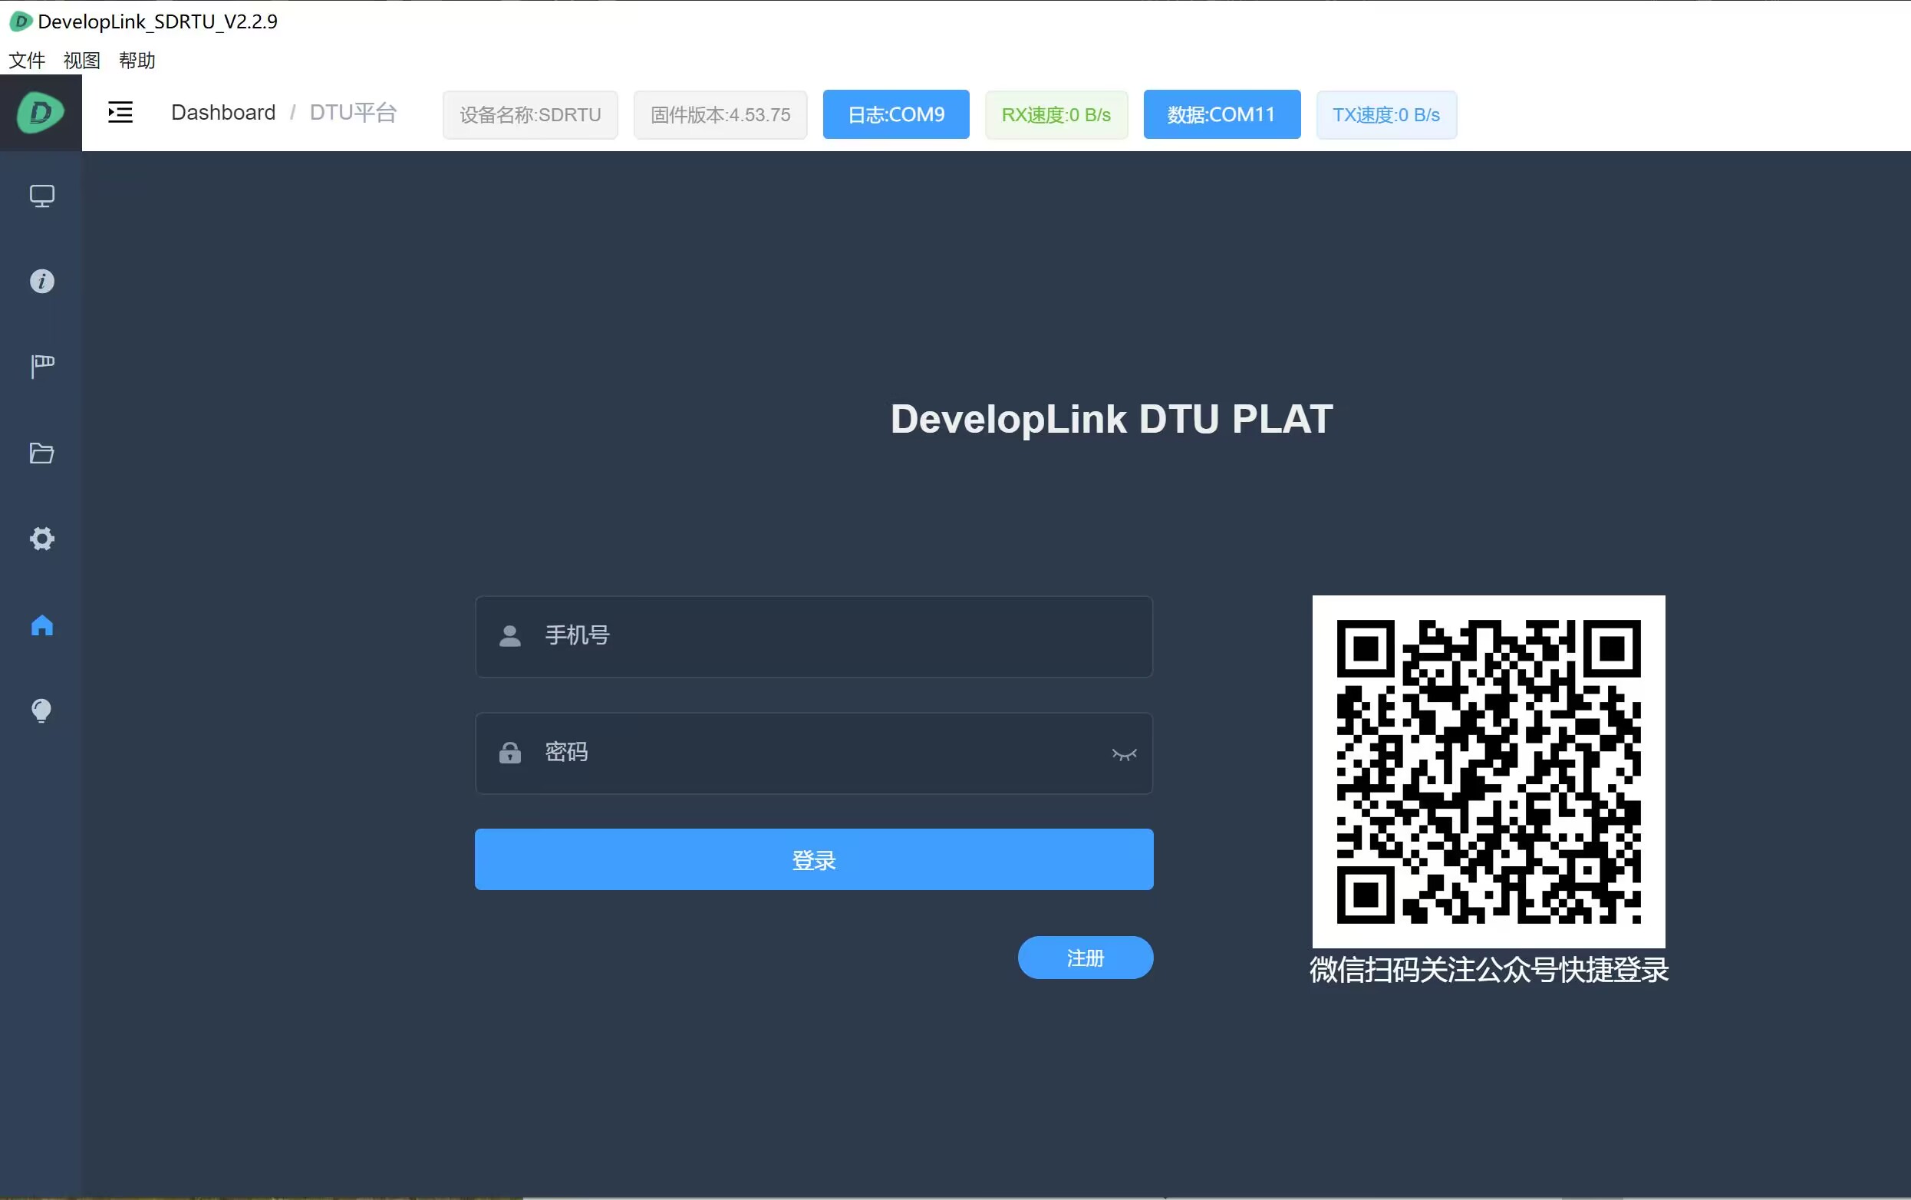Open the info circle sidebar icon
Screen dimensions: 1911x1200
[x=42, y=281]
